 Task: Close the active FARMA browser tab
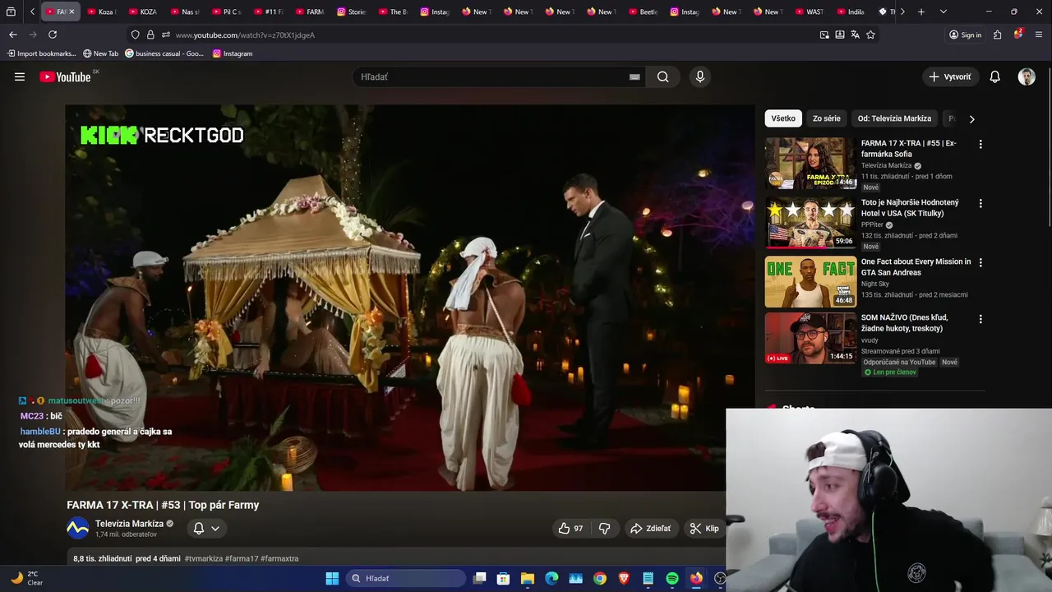coord(72,12)
